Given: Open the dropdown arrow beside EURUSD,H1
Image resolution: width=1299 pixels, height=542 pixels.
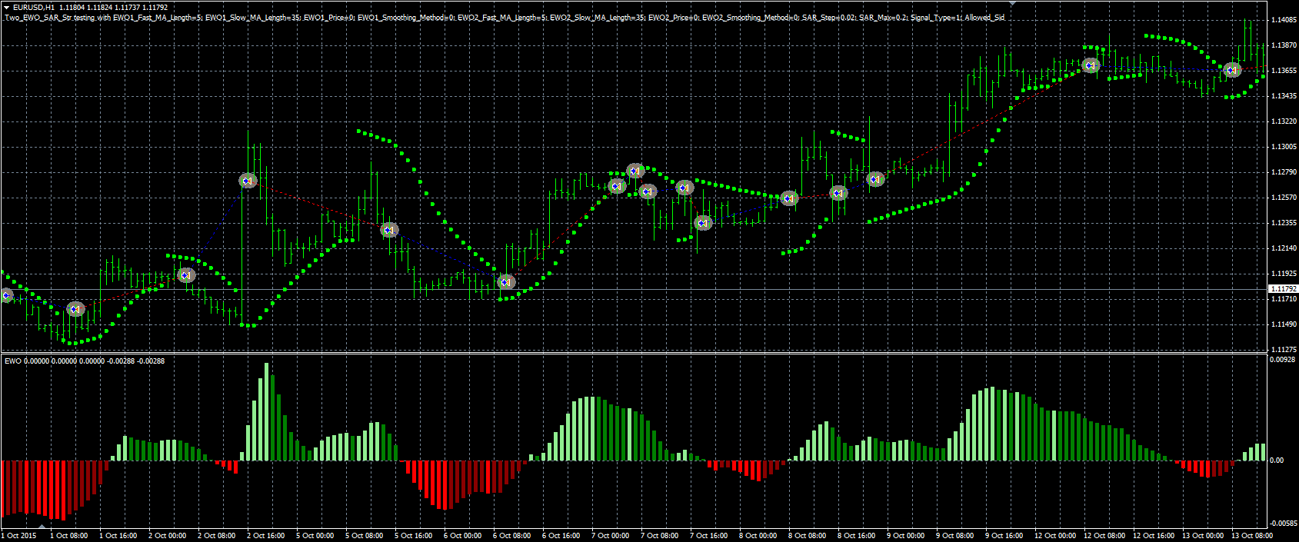Looking at the screenshot, I should [x=7, y=7].
